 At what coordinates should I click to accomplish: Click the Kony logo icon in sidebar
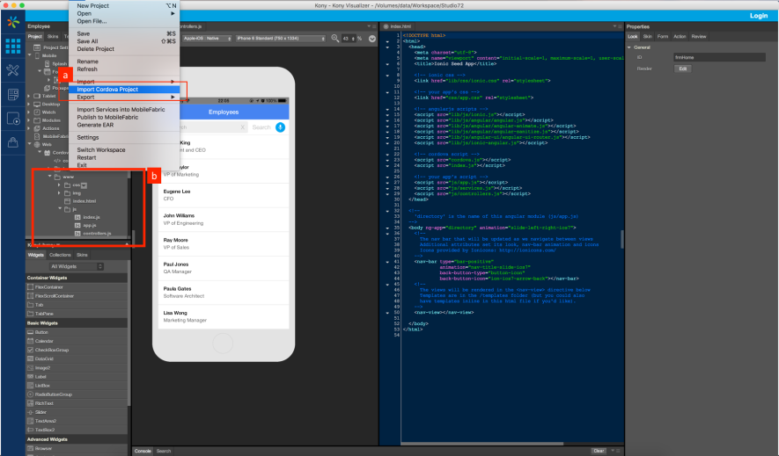[13, 22]
